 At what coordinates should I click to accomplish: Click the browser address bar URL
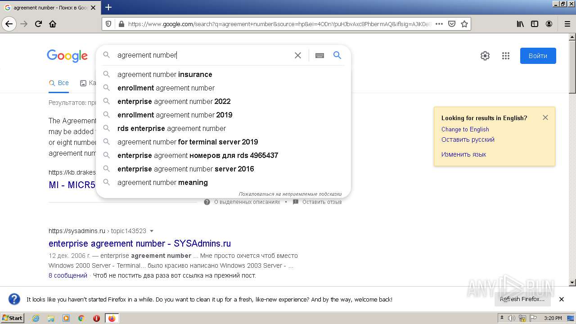click(279, 24)
